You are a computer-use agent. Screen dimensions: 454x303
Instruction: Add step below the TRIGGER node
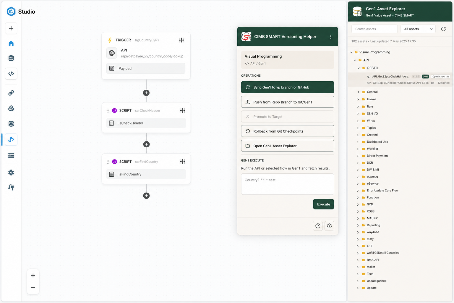point(146,93)
